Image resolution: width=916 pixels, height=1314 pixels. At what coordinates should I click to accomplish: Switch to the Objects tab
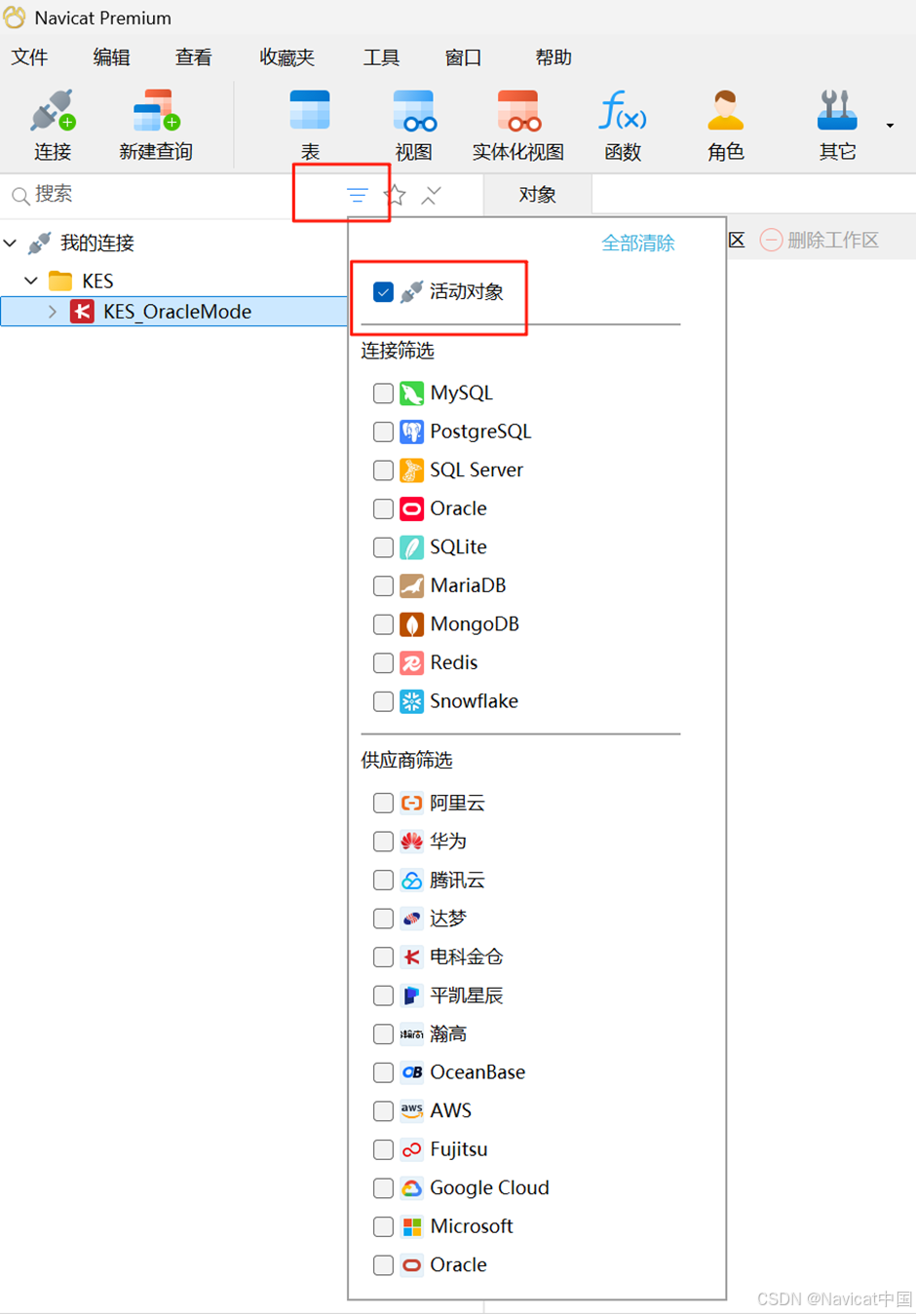coord(537,195)
